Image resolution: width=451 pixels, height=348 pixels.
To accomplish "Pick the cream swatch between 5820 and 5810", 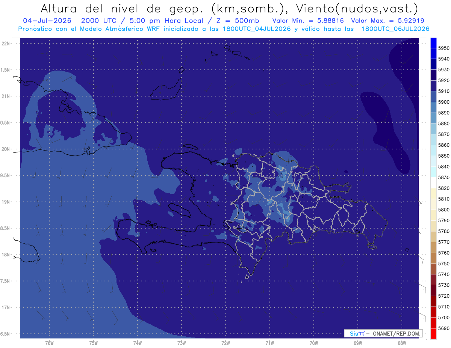I will point(433,194).
